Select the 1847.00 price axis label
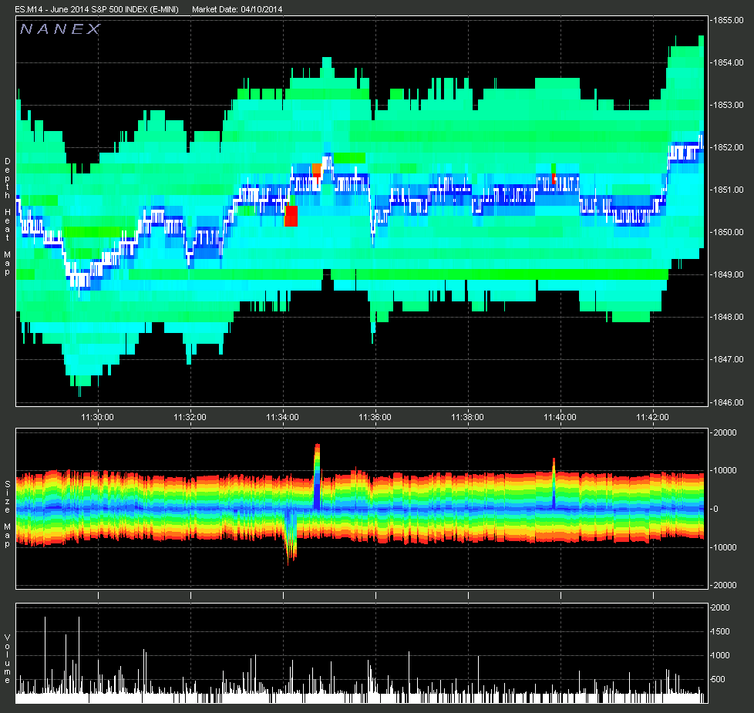The height and width of the screenshot is (713, 754). 729,359
